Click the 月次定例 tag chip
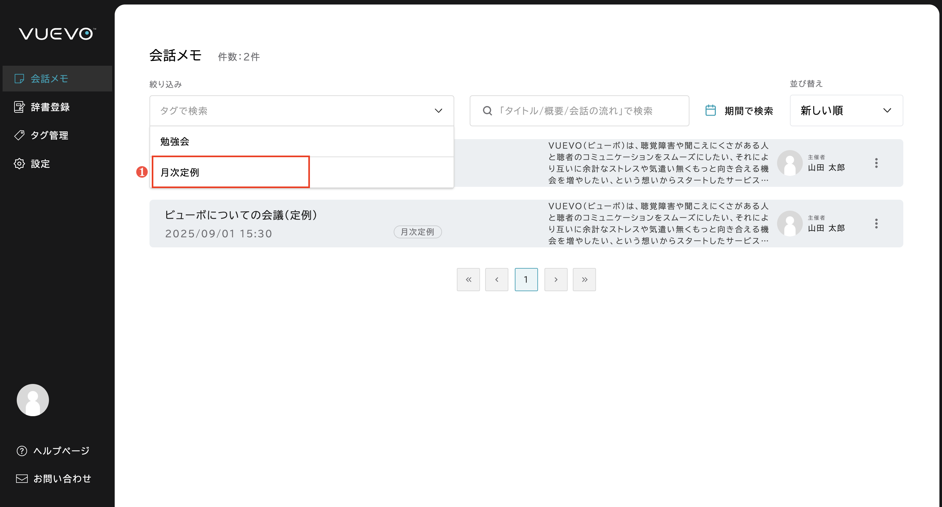This screenshot has width=942, height=507. click(417, 232)
